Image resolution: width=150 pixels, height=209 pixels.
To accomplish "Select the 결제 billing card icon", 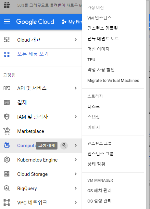I will [x=7, y=102].
